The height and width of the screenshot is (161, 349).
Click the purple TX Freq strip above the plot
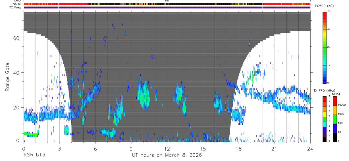coord(167,7)
